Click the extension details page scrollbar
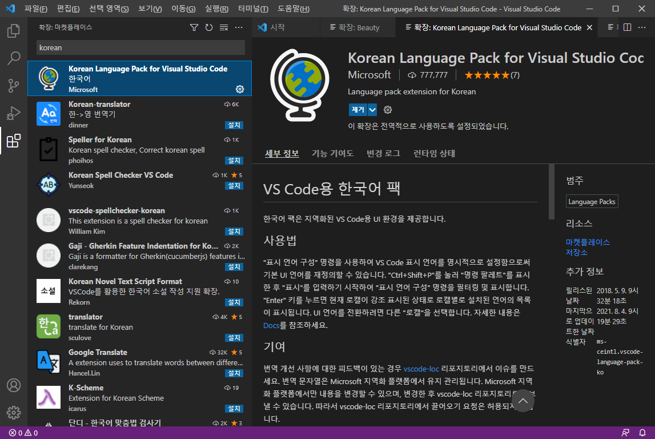Image resolution: width=655 pixels, height=439 pixels. [x=552, y=191]
